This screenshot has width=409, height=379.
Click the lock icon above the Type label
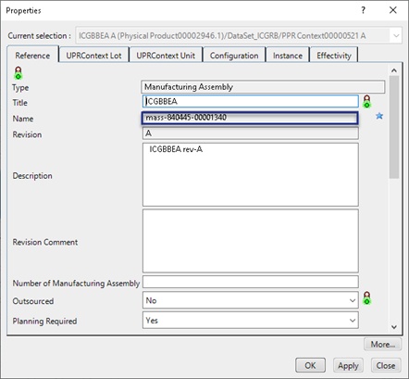19,72
